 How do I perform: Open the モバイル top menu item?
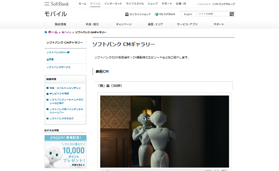pos(95,4)
